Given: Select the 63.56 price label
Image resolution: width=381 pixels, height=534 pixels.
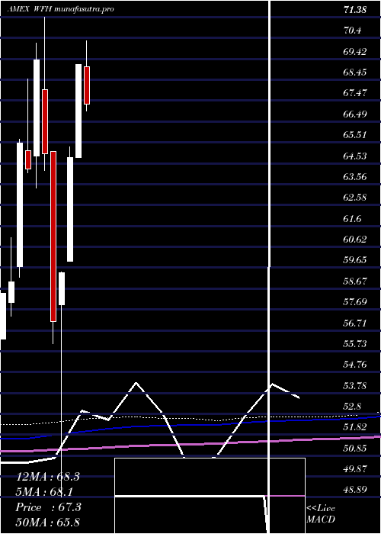Looking at the screenshot, I should pos(355,177).
